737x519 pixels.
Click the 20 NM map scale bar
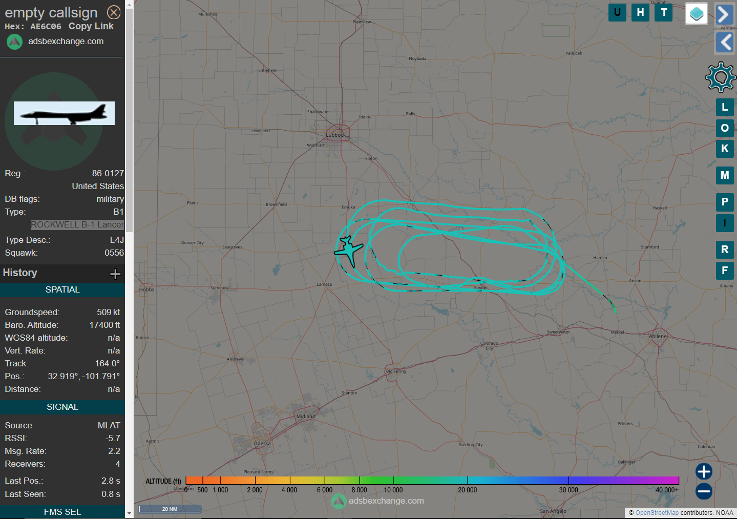point(170,509)
